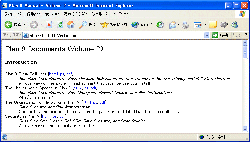This screenshot has width=250, height=142.
Task: Click the IE icon in the title bar
Action: click(x=5, y=6)
